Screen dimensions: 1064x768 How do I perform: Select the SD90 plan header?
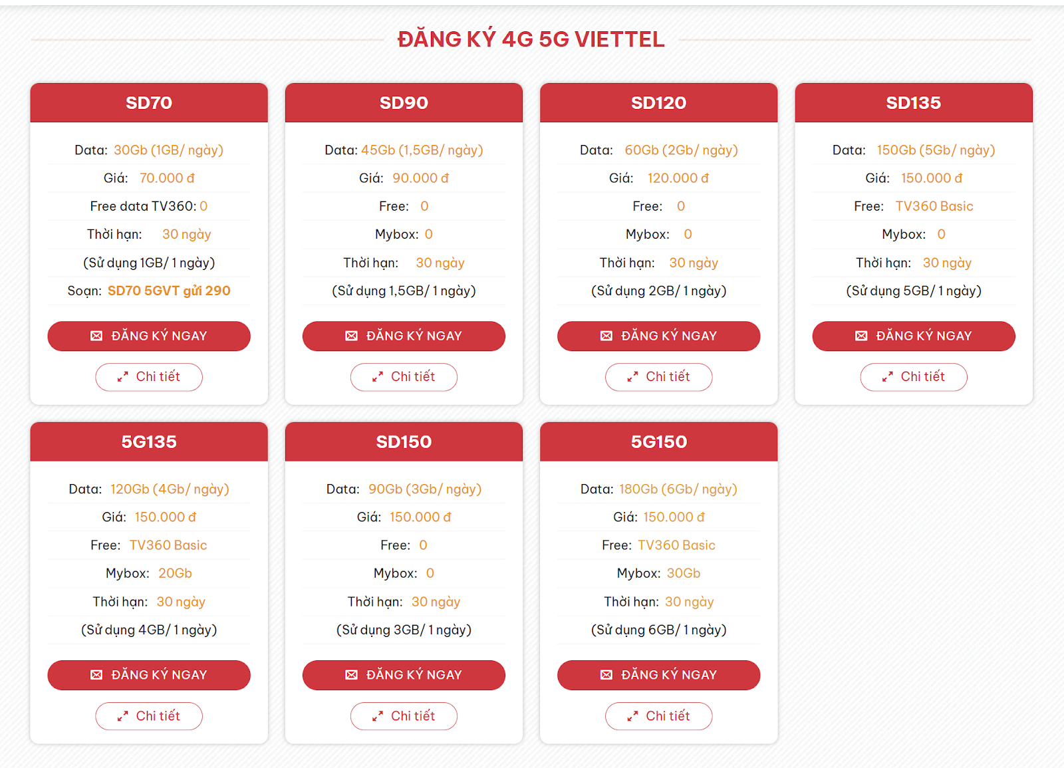click(404, 103)
